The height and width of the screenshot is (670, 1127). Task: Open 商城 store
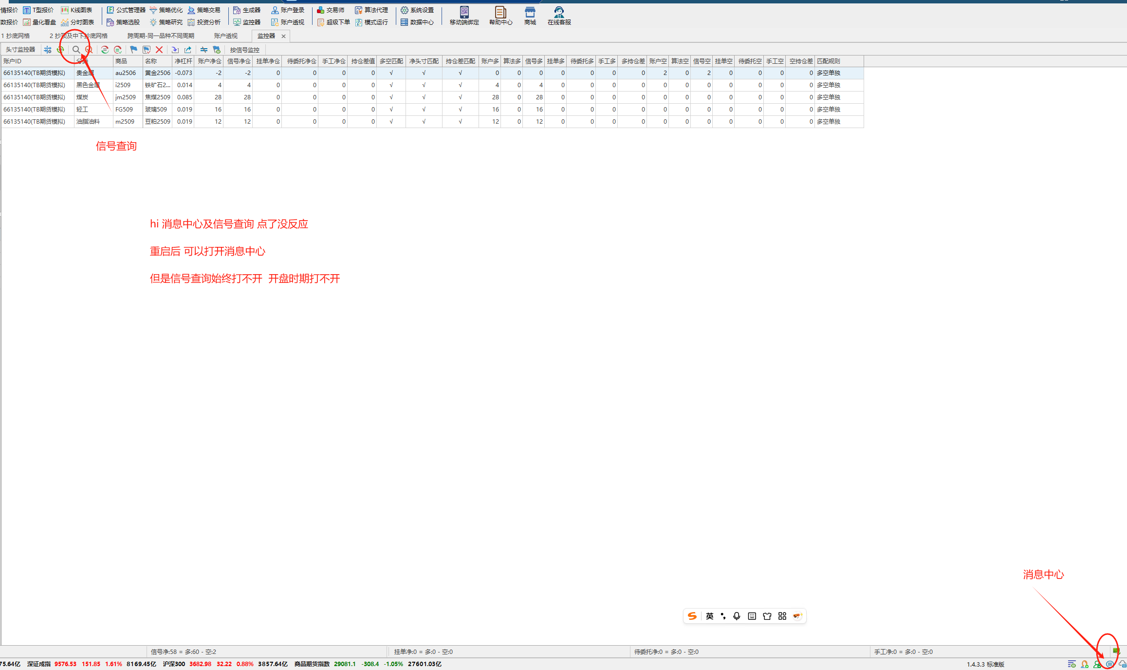click(x=530, y=16)
